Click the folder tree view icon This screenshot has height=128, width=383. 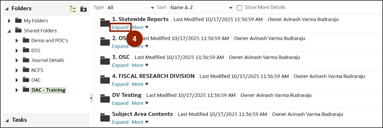tap(73, 9)
